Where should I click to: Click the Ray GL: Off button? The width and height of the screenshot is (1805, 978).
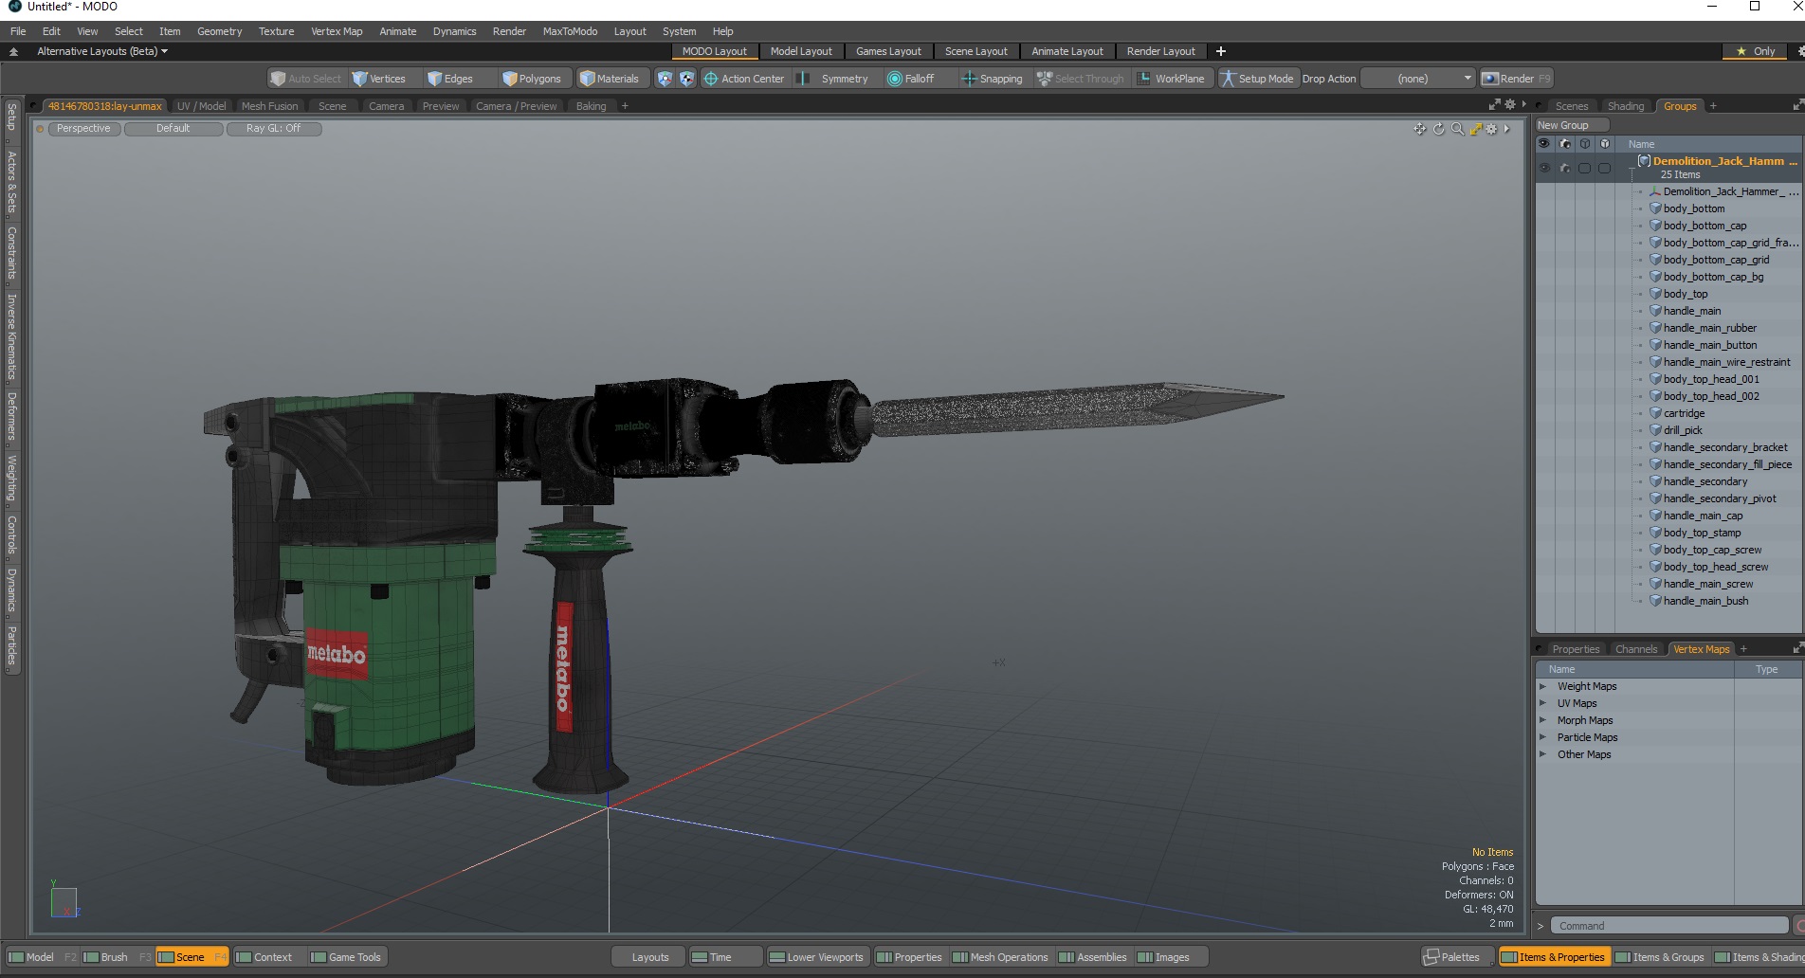point(274,129)
